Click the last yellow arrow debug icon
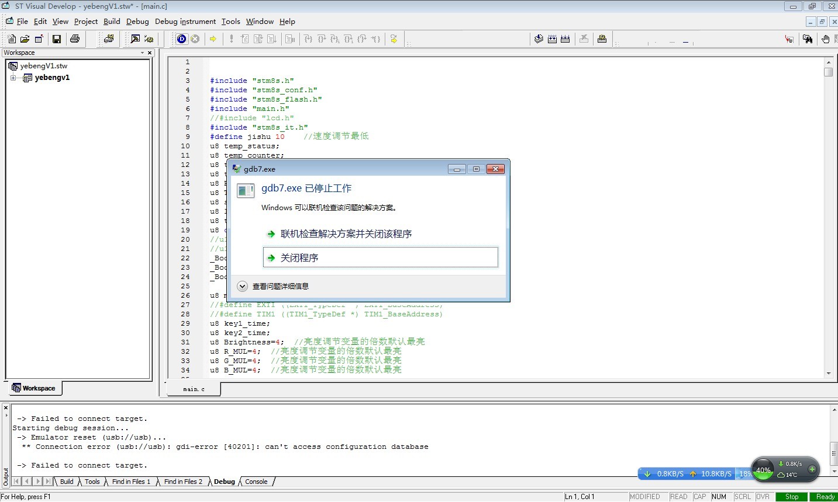This screenshot has height=502, width=838. tap(394, 39)
